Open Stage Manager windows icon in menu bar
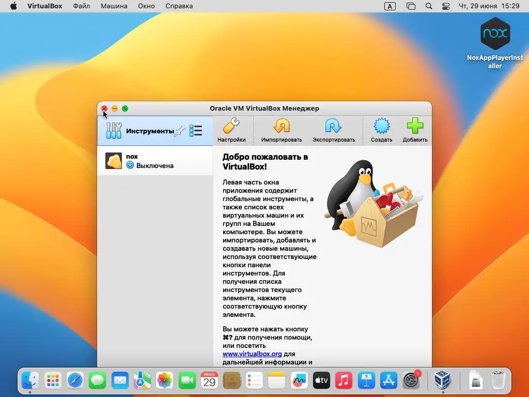529x397 pixels. [x=411, y=6]
